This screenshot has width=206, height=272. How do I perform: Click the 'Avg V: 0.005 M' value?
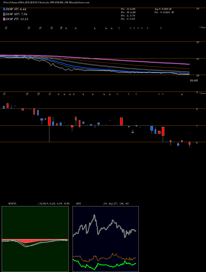(163, 9)
